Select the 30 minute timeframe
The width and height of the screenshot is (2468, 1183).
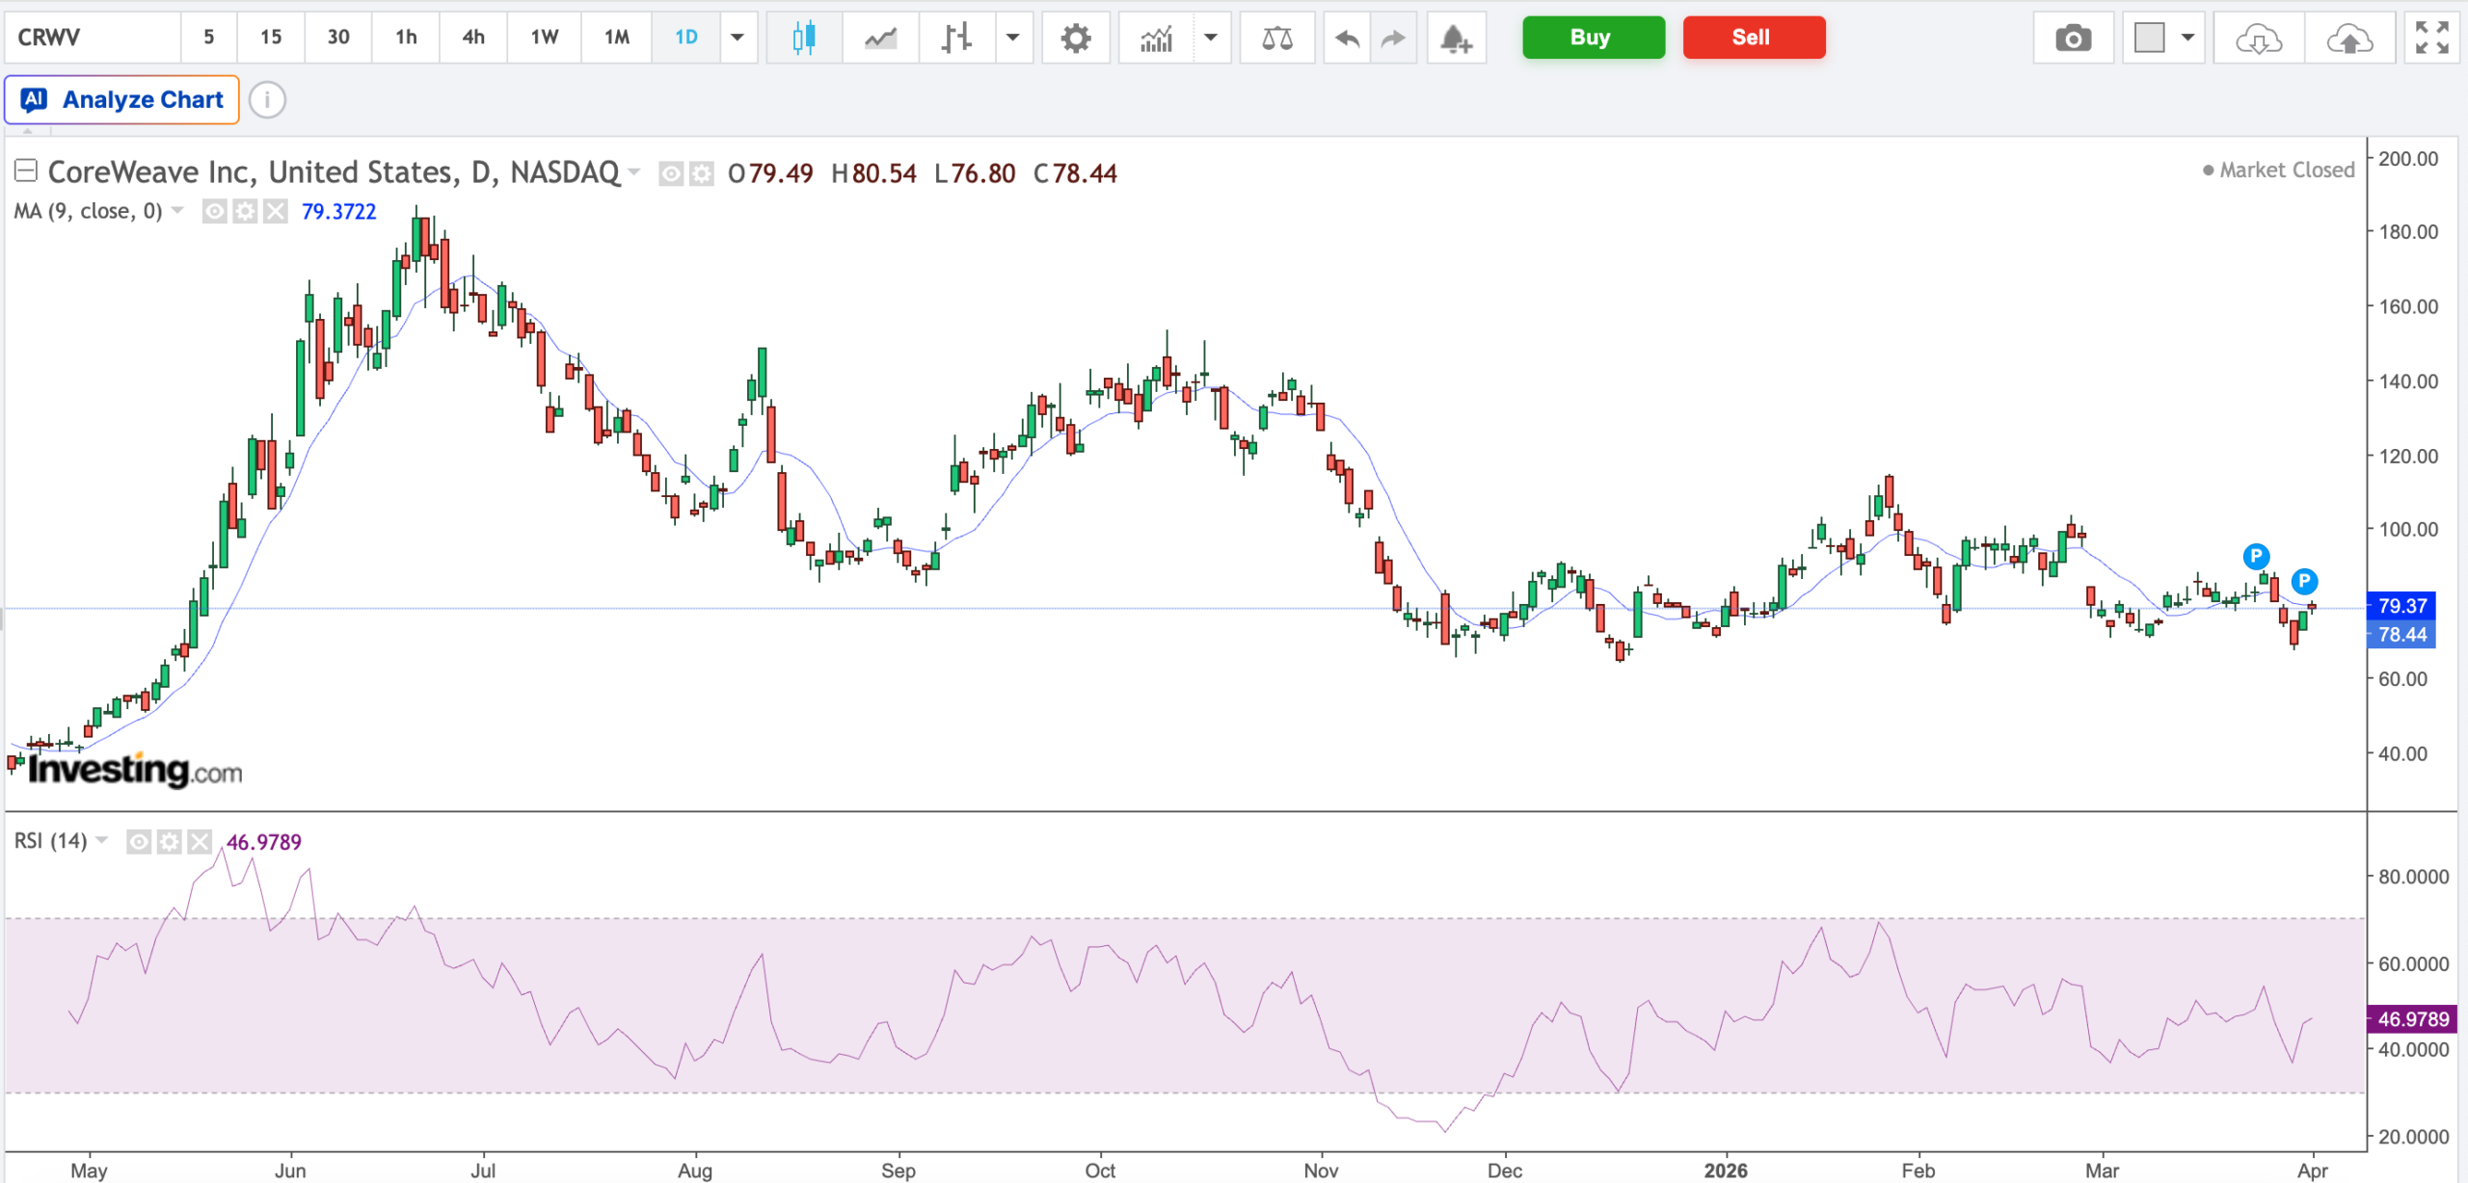(338, 38)
